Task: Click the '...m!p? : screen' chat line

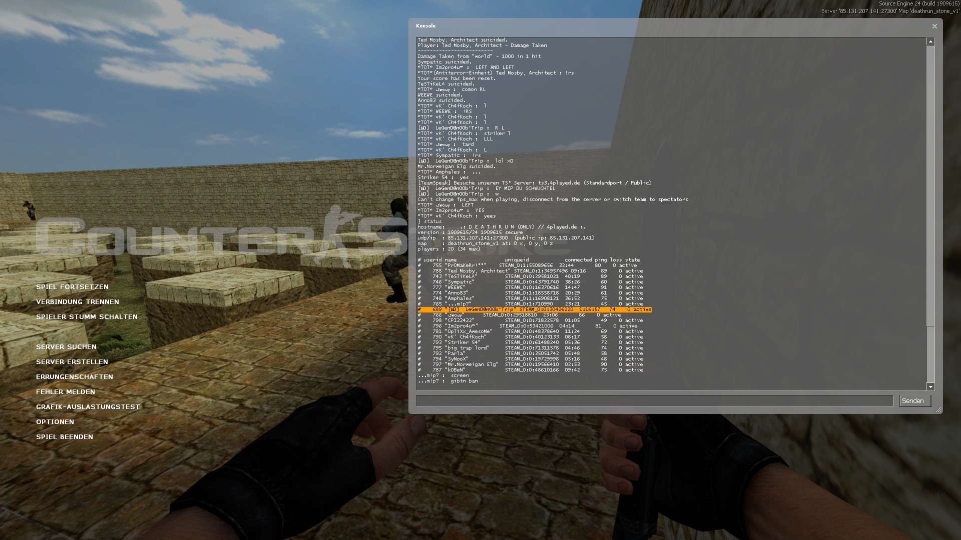Action: [443, 375]
